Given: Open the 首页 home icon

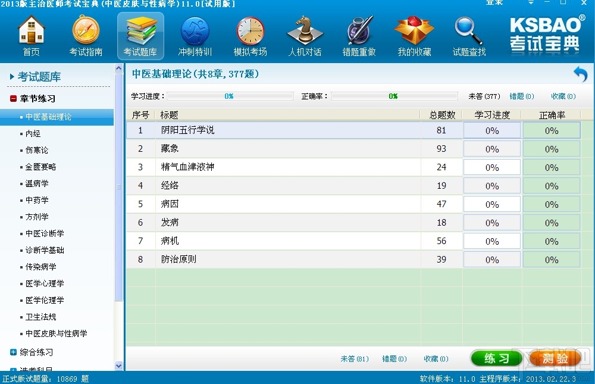Looking at the screenshot, I should tap(32, 36).
